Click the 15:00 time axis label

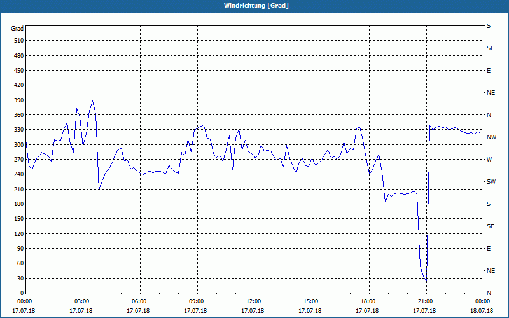pyautogui.click(x=312, y=301)
